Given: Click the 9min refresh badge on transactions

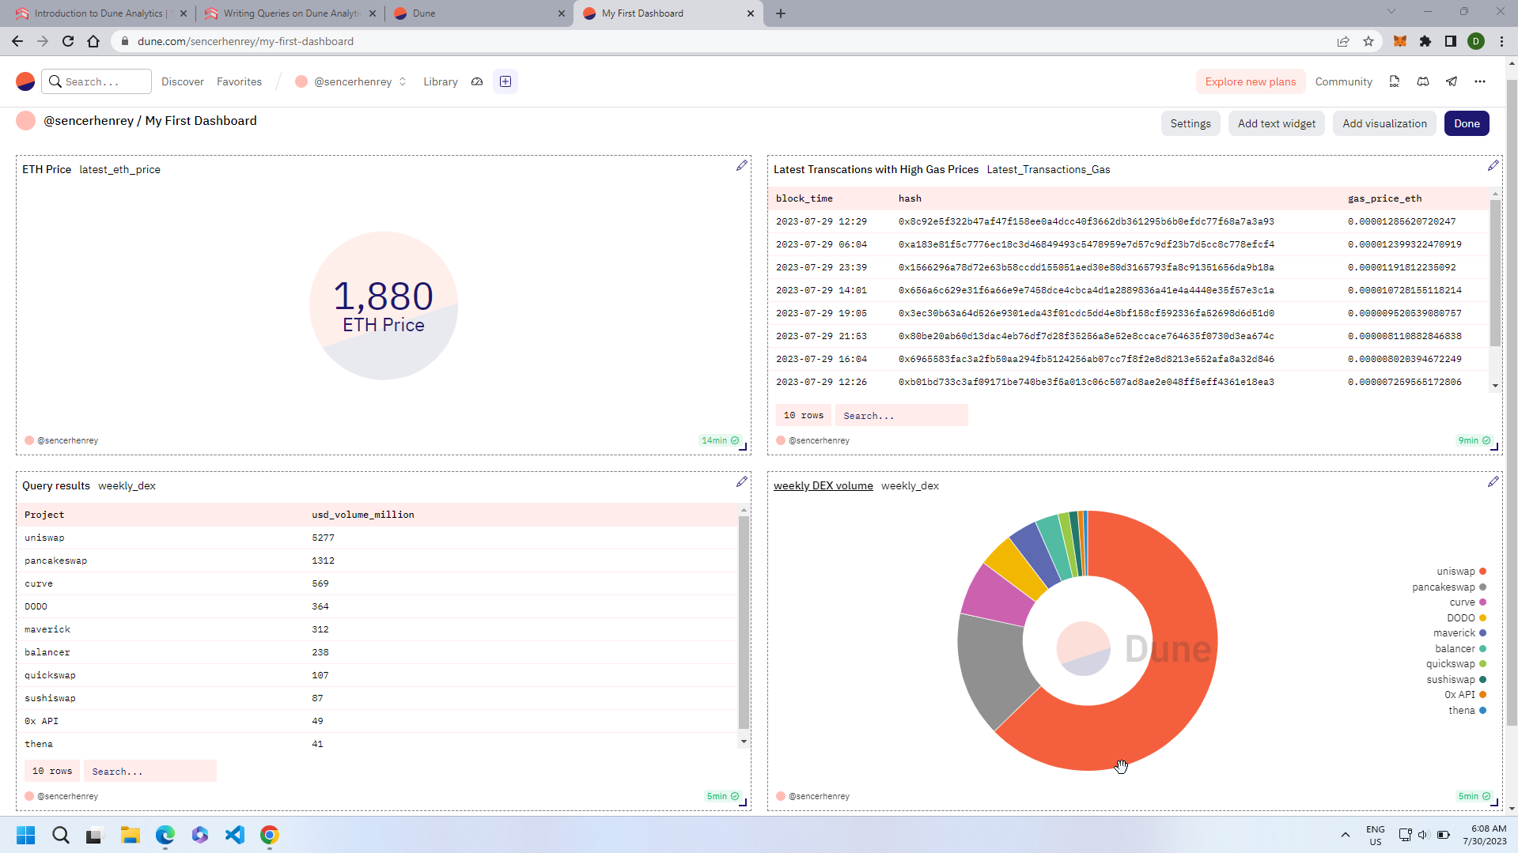Looking at the screenshot, I should (1474, 440).
